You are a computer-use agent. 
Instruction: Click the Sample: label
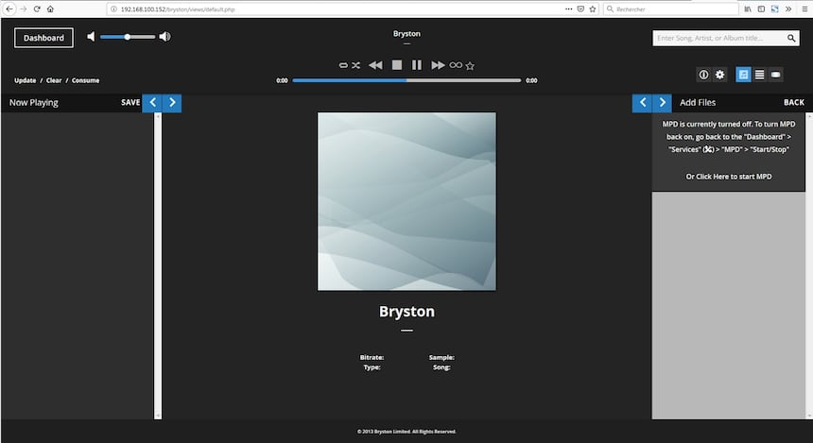point(441,357)
